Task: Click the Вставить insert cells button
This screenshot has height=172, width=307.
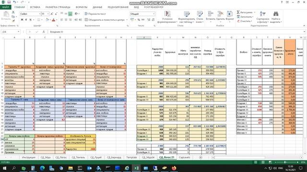Action: [x=211, y=16]
